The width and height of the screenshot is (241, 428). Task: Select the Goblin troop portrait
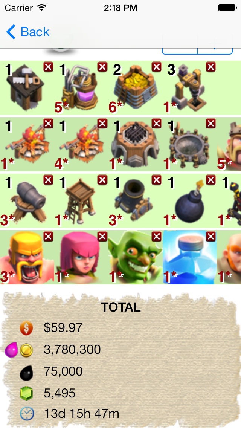pyautogui.click(x=136, y=257)
